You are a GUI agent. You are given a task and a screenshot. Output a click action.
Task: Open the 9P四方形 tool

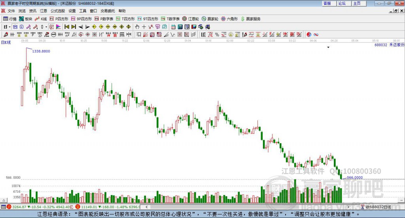(81, 19)
